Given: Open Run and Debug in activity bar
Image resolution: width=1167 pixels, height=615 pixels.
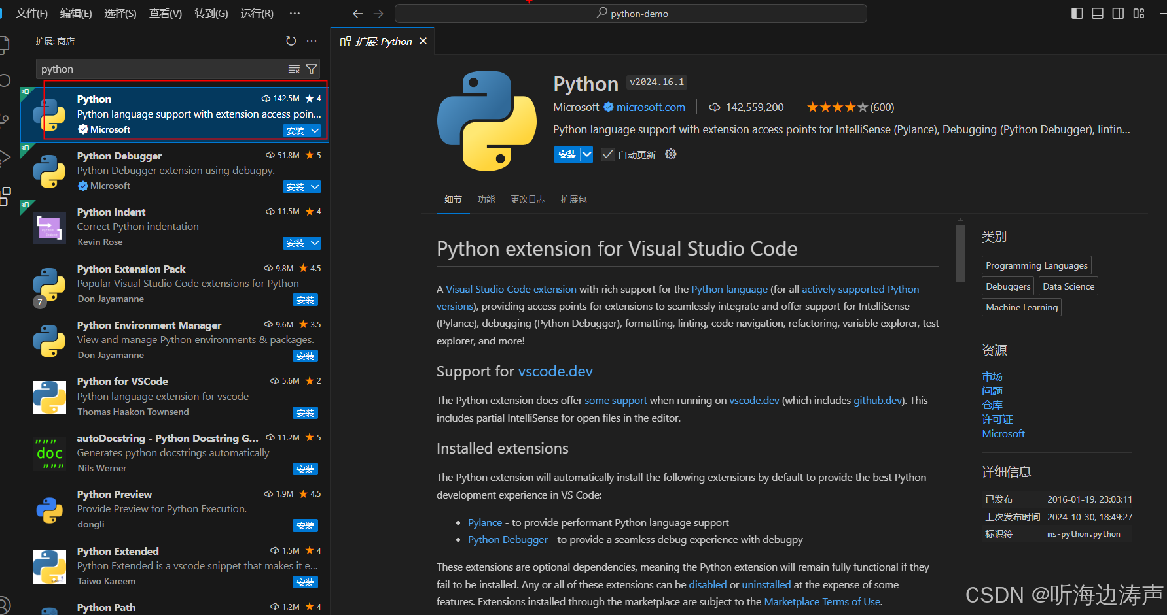Looking at the screenshot, I should tap(5, 158).
